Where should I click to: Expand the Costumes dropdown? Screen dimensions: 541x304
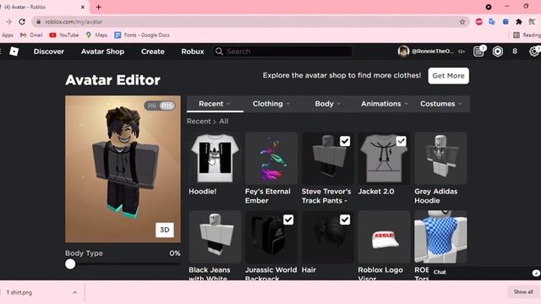[440, 104]
